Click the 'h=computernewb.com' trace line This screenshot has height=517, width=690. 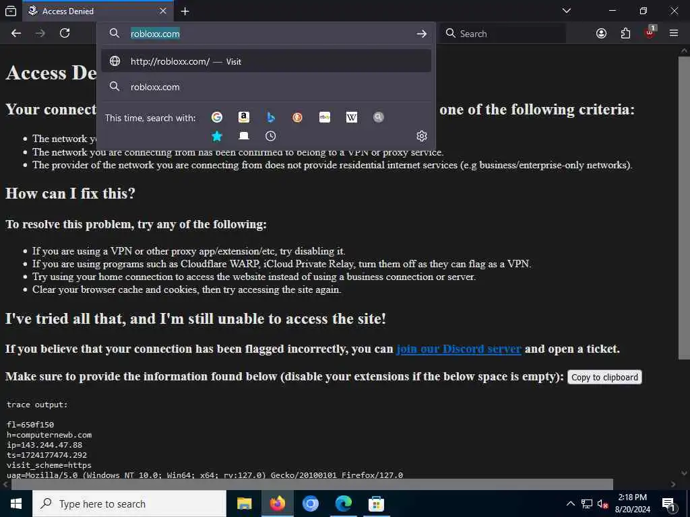pyautogui.click(x=49, y=435)
